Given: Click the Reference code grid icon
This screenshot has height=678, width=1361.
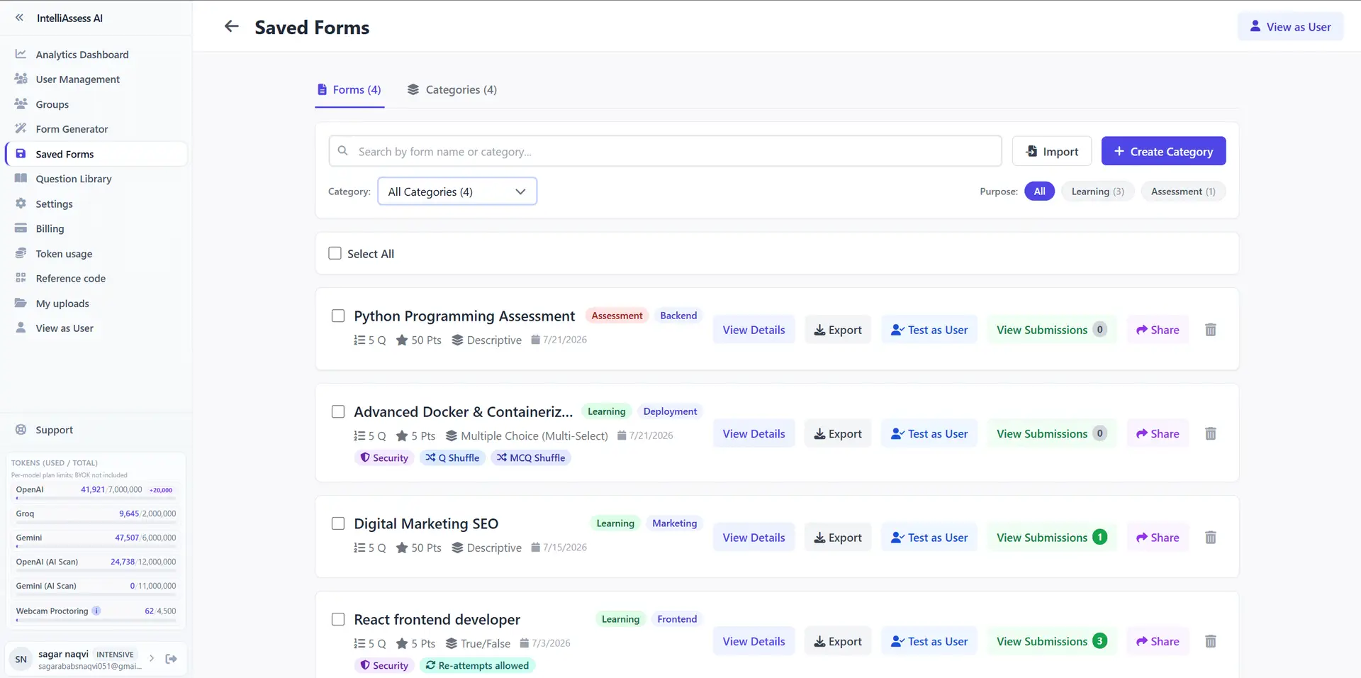Looking at the screenshot, I should [21, 278].
